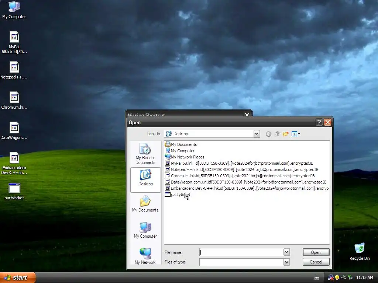
Task: Select Embarcadero Dev-C++.lnk encrypted file
Action: pos(247,188)
